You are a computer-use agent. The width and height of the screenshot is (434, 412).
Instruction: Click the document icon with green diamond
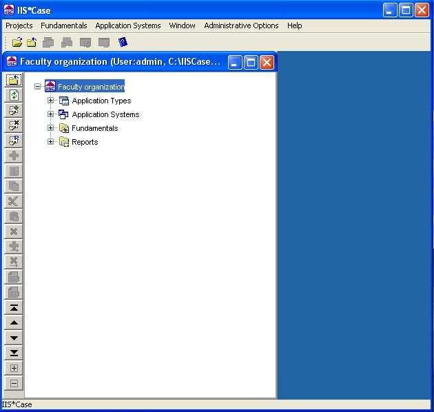click(14, 110)
